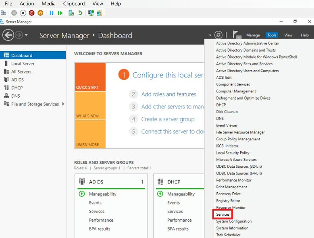Click the forward navigation arrow in Server Manager
Viewport: 314px width, 238px height.
coord(19,35)
